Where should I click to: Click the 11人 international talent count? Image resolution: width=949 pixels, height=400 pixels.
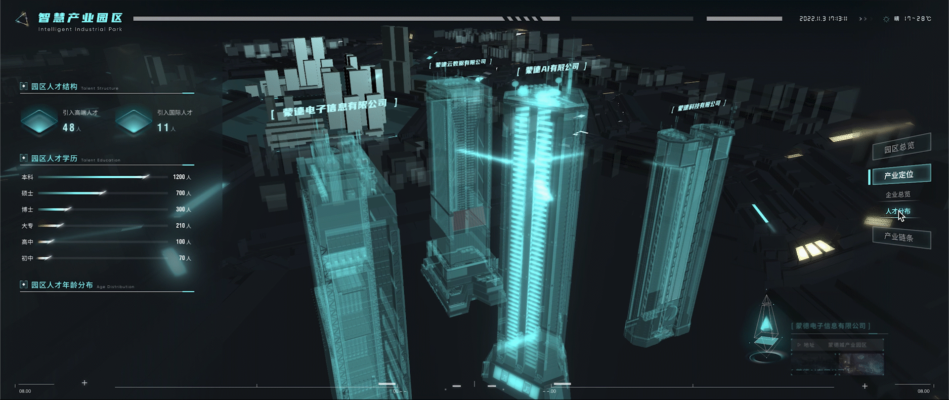(166, 127)
